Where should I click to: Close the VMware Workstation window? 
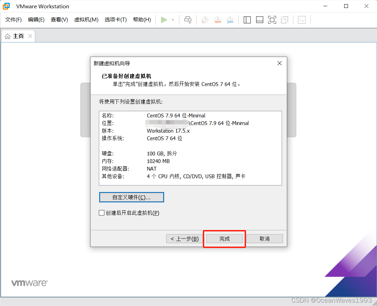366,6
